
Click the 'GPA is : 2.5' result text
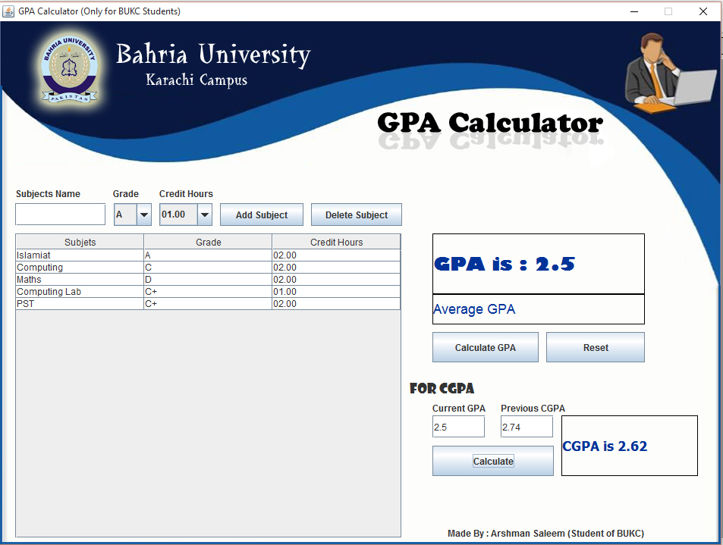tap(505, 264)
